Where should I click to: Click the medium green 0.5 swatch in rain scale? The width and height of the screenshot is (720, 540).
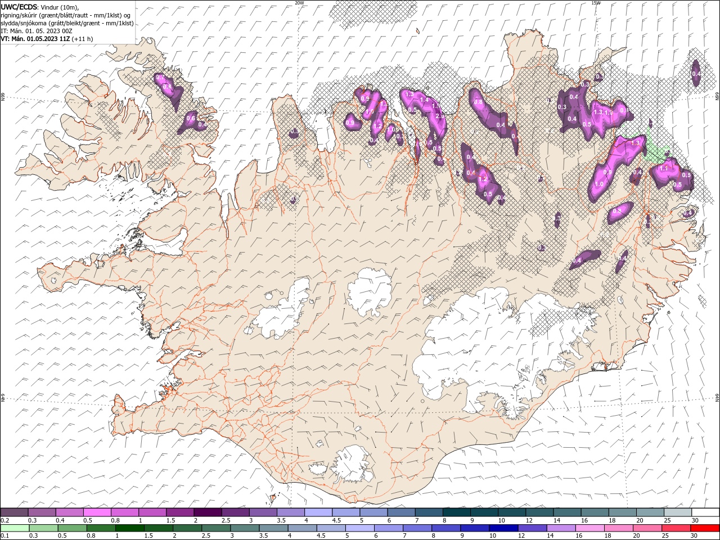tap(72, 528)
